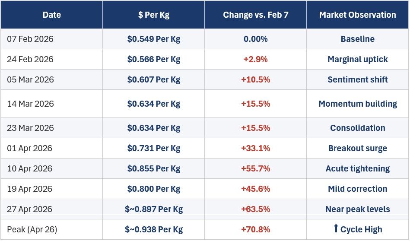Select the Mild correction cell
This screenshot has width=410, height=241.
357,189
